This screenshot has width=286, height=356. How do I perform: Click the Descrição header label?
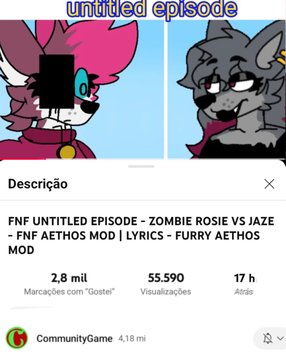tap(38, 184)
